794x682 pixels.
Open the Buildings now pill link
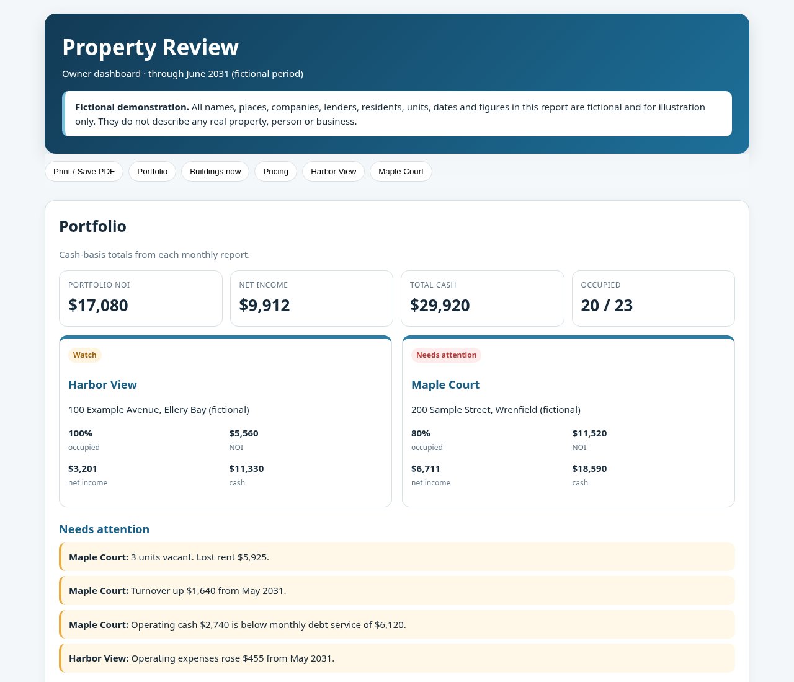[x=215, y=172]
